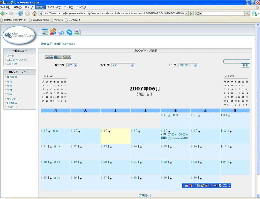Click Firefox reload page button
This screenshot has width=260, height=199.
[21, 14]
